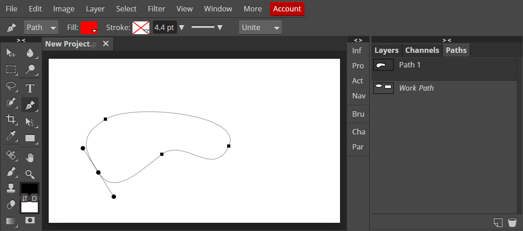This screenshot has height=231, width=523.
Task: Select the Blur drop tool
Action: (x=30, y=52)
